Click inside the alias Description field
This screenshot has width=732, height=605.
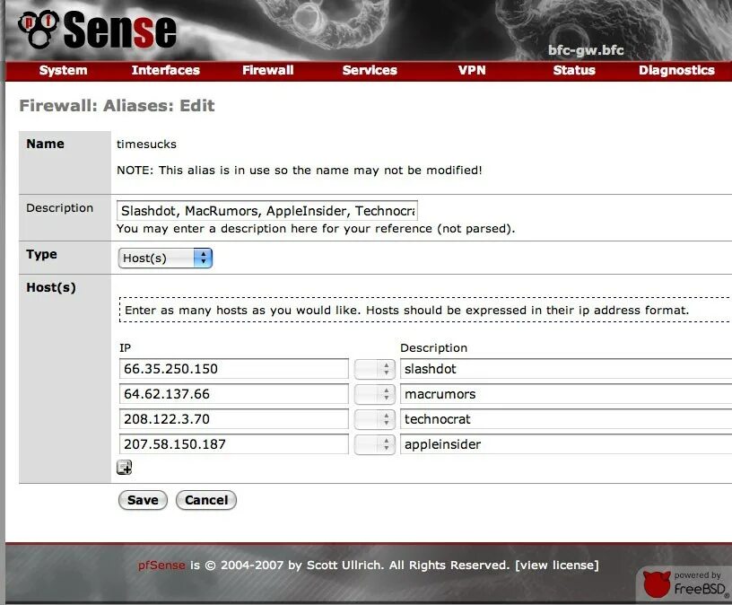(267, 210)
